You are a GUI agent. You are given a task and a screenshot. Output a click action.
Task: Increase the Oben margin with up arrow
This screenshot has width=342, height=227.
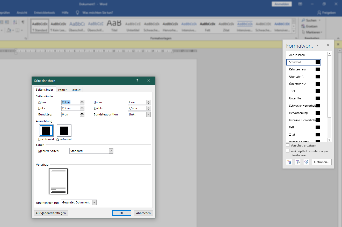pos(82,101)
